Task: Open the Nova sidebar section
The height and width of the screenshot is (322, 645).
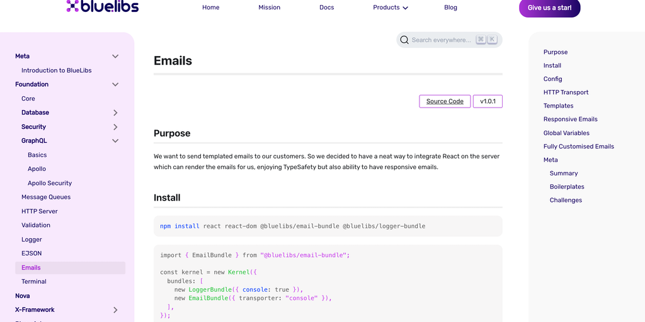Action: 23,296
